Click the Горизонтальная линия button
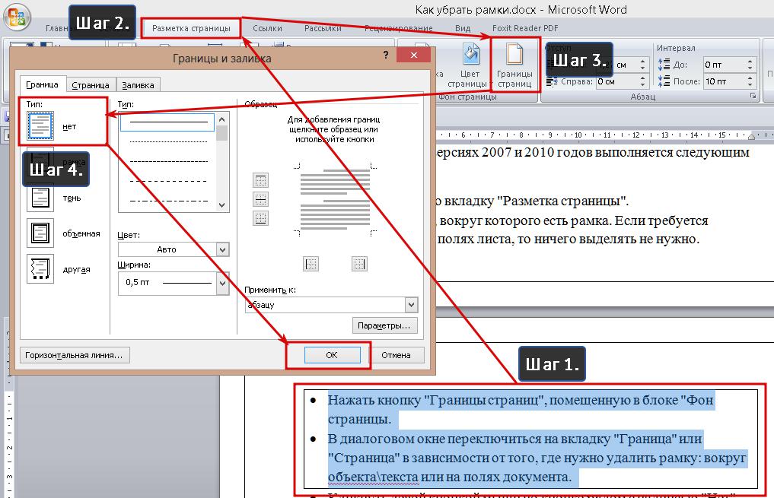774x498 pixels. coord(74,355)
